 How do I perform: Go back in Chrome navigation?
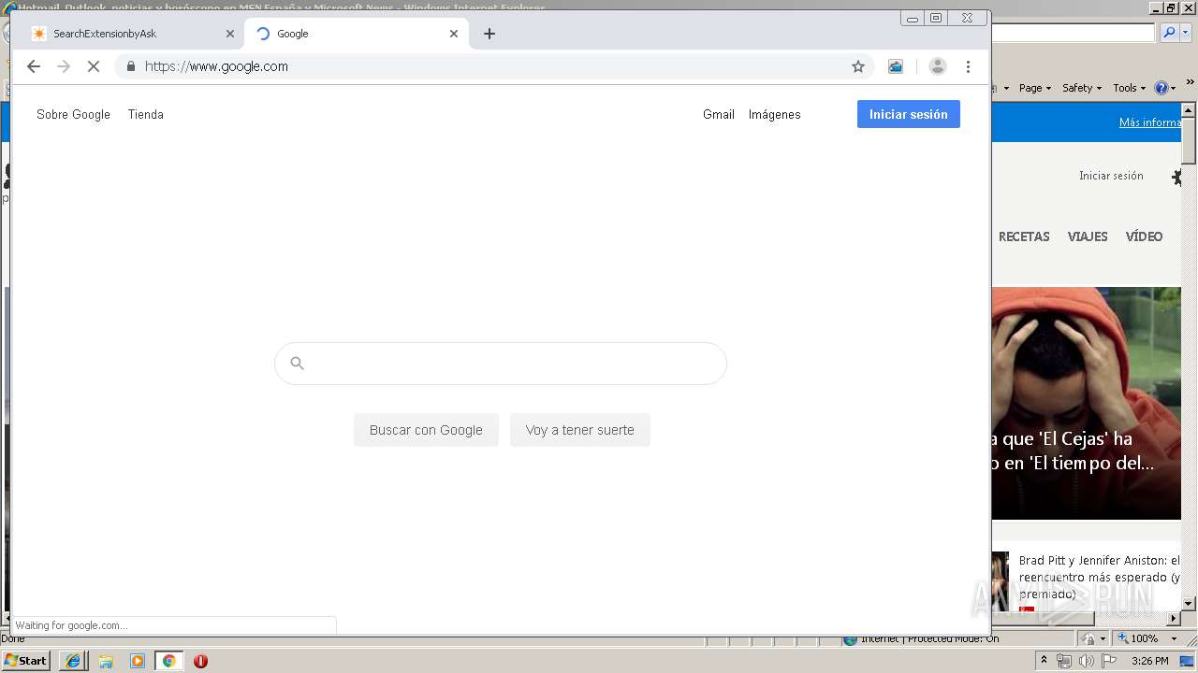point(34,66)
